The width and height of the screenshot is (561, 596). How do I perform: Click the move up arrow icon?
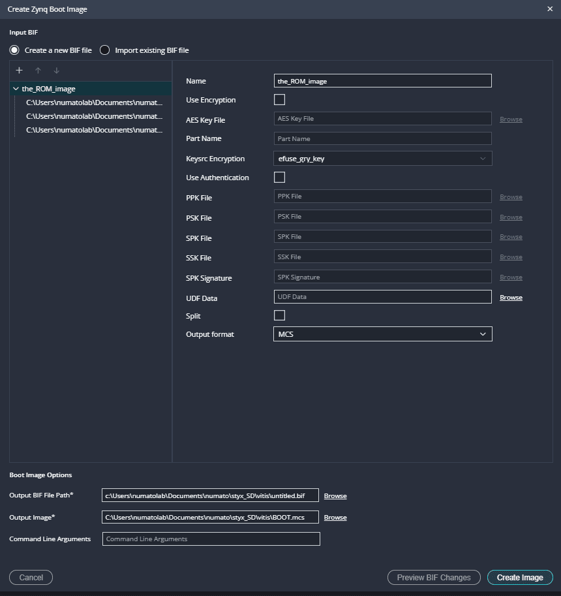38,71
